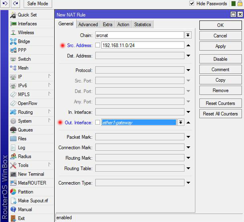The width and height of the screenshot is (244, 222).
Task: Click the Remove button
Action: click(x=220, y=90)
